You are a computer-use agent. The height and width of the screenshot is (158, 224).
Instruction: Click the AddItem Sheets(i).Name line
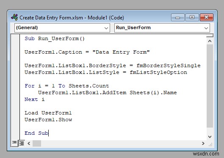(108, 93)
